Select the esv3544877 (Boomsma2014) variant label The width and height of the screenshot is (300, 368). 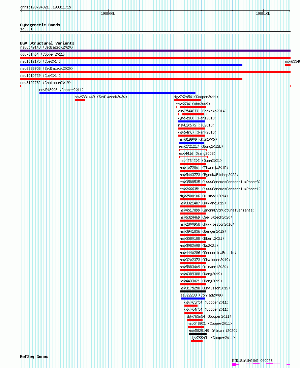[202, 111]
